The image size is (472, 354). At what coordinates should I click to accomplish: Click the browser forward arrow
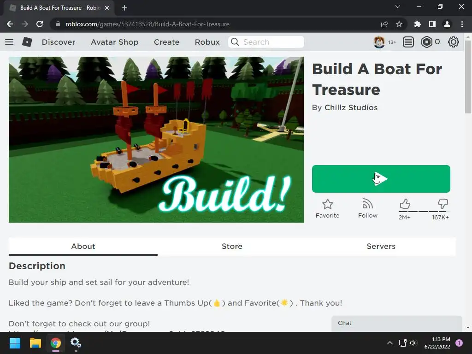[x=25, y=24]
